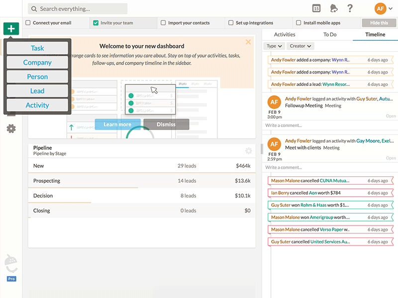Switch to the Activities tab
Viewport: 398px width, 298px height.
point(285,34)
